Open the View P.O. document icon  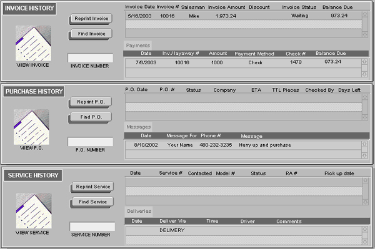[x=31, y=127]
